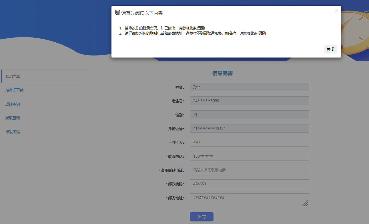Click inside the 邮寄地址 text area
Image resolution: width=369 pixels, height=224 pixels.
tap(246, 200)
